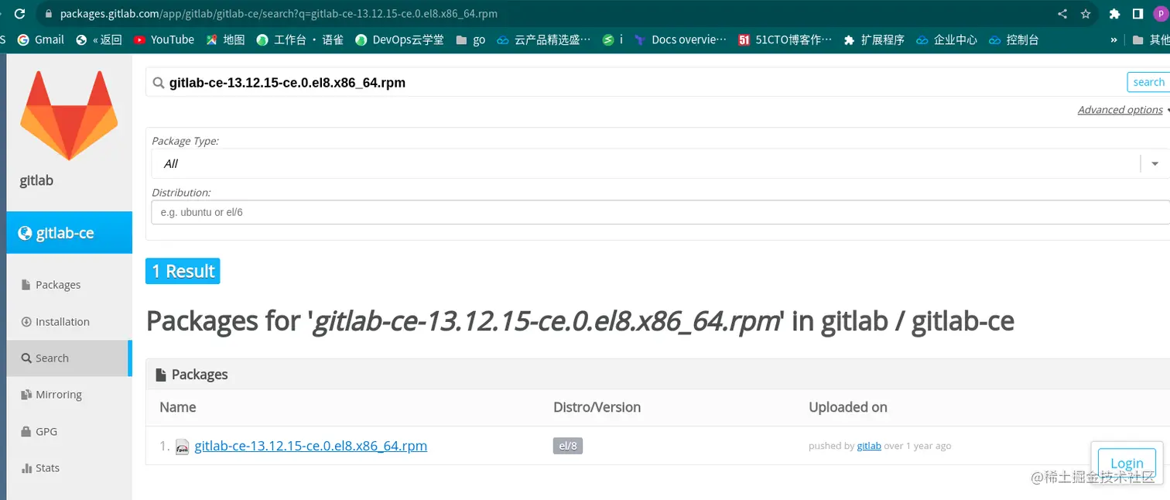Open the 地图 maps bookmark

[x=225, y=39]
